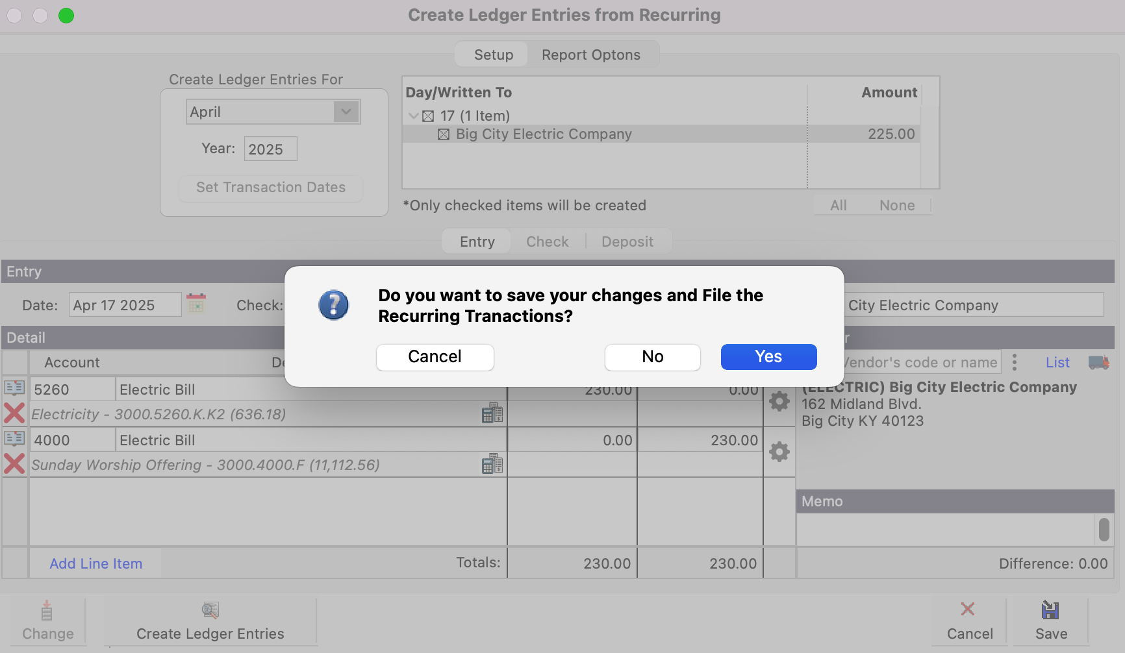Open calculator icon on the Electricity row
Image resolution: width=1125 pixels, height=653 pixels.
(492, 413)
